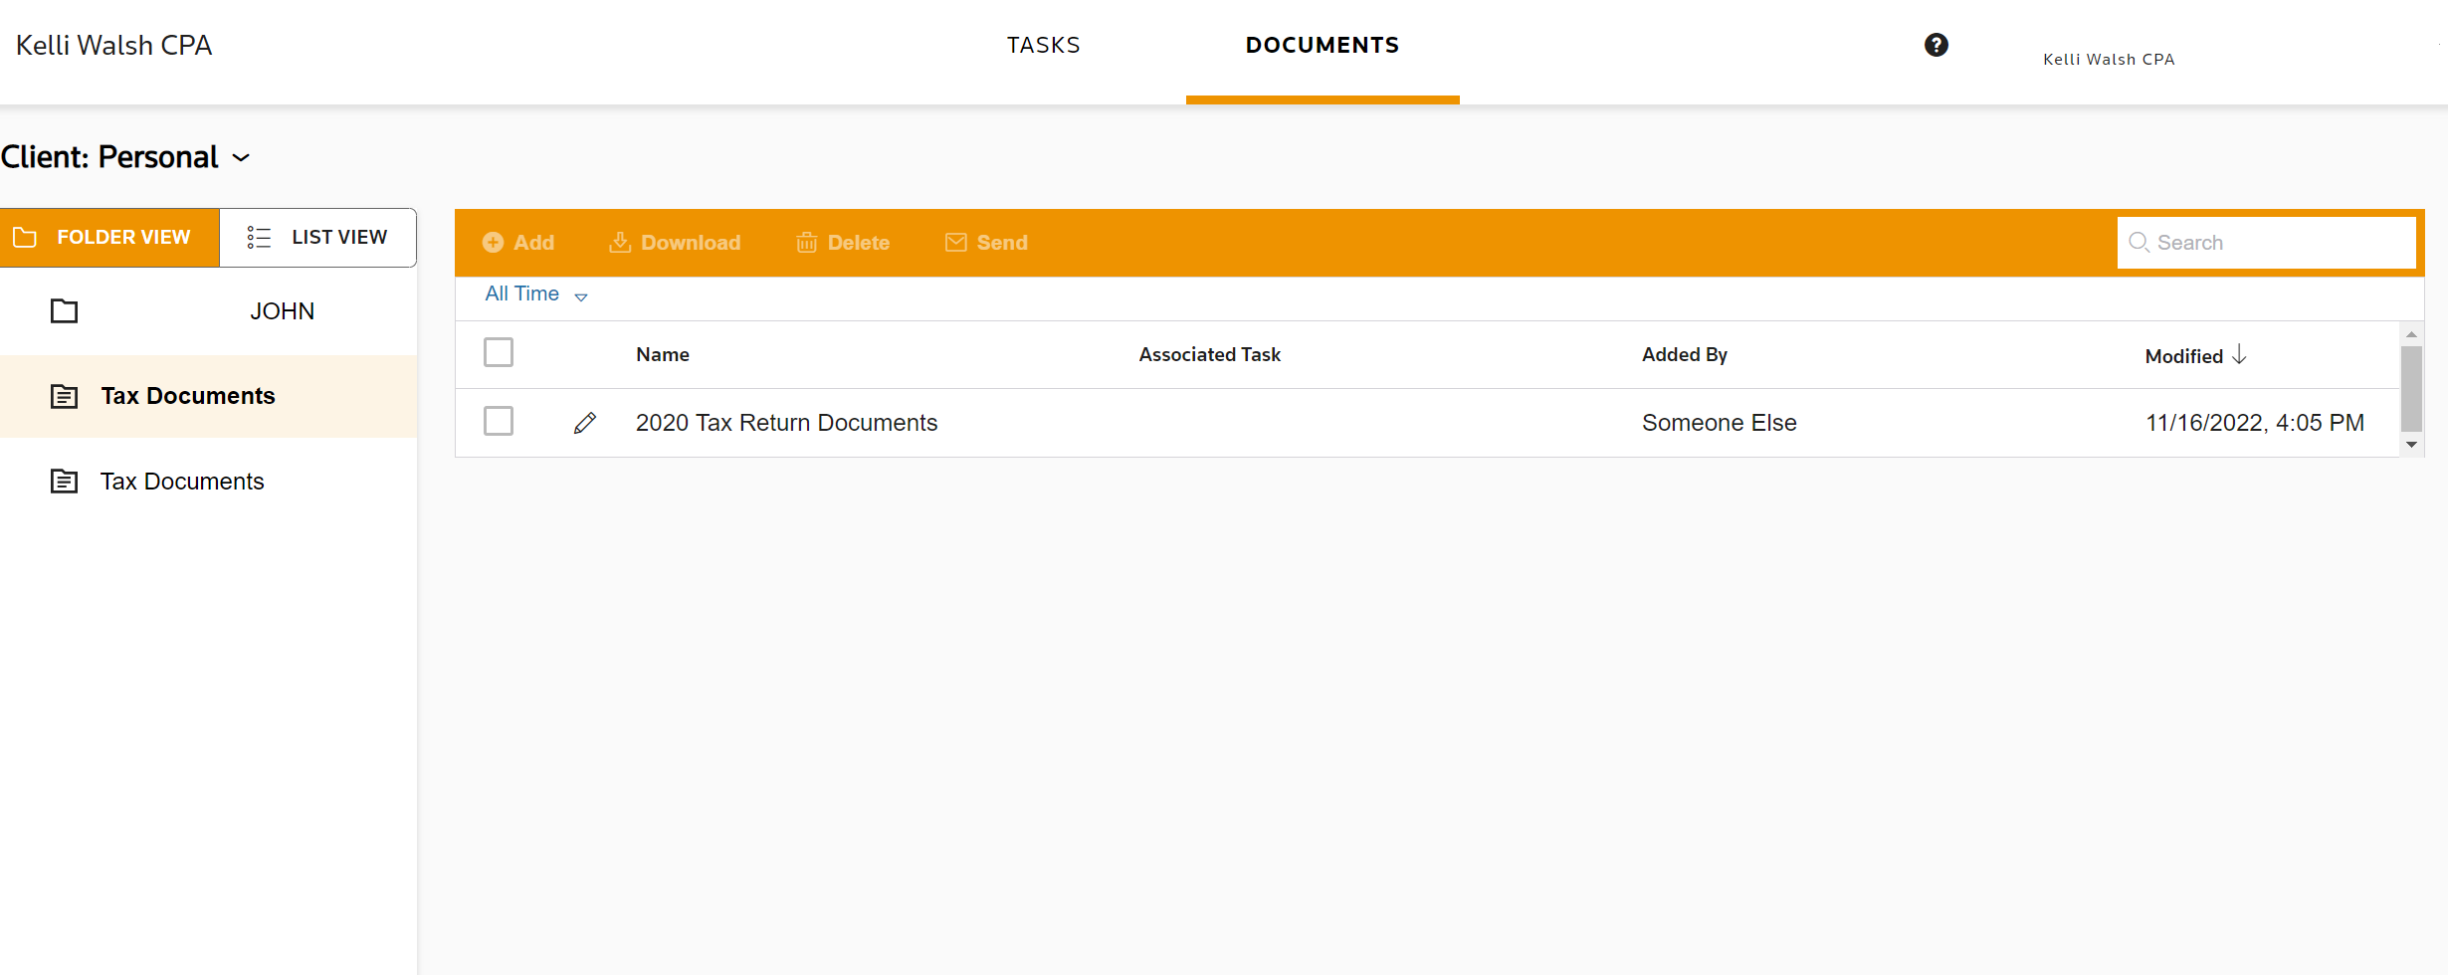Switch to List View
2448x975 pixels.
tap(317, 238)
